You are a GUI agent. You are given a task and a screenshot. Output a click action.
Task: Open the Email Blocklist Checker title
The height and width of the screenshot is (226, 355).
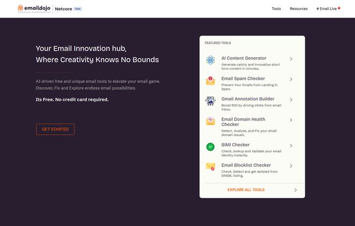point(246,165)
